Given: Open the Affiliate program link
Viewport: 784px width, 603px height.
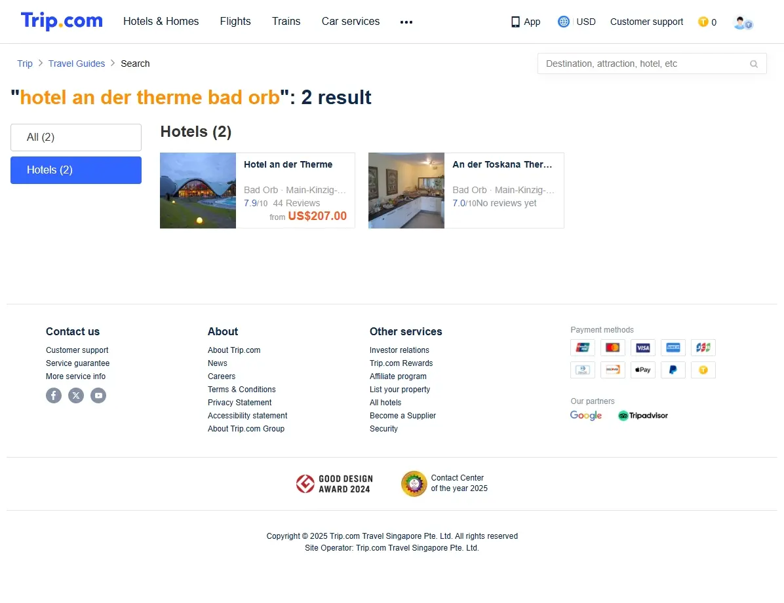Looking at the screenshot, I should coord(398,376).
